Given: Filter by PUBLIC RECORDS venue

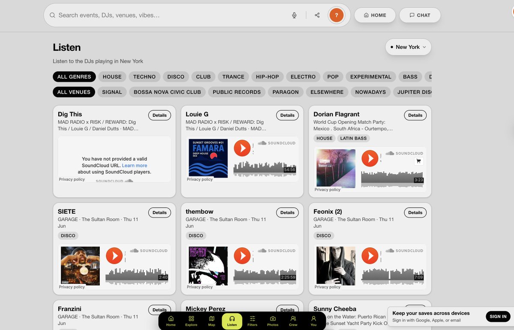Looking at the screenshot, I should click(x=237, y=92).
